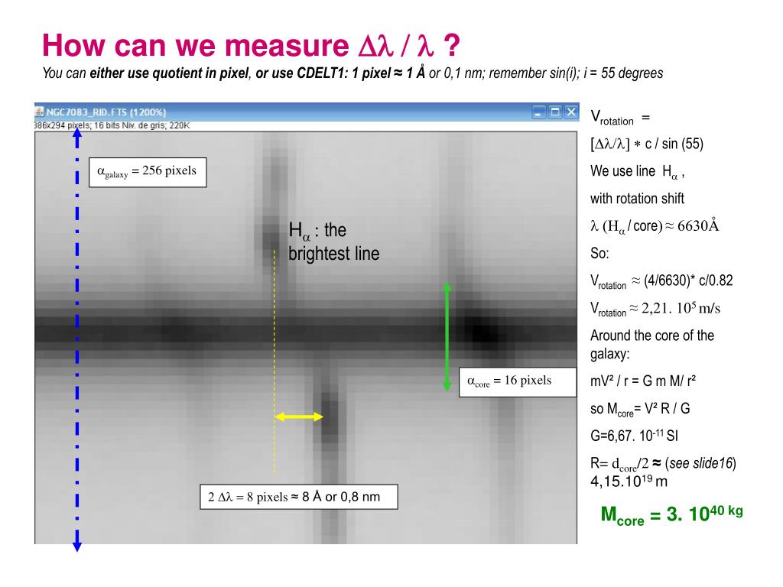Click the 'G=6,67. 10⁻¹¹ SI' line
Image resolution: width=783 pixels, height=587 pixels.
(x=634, y=435)
